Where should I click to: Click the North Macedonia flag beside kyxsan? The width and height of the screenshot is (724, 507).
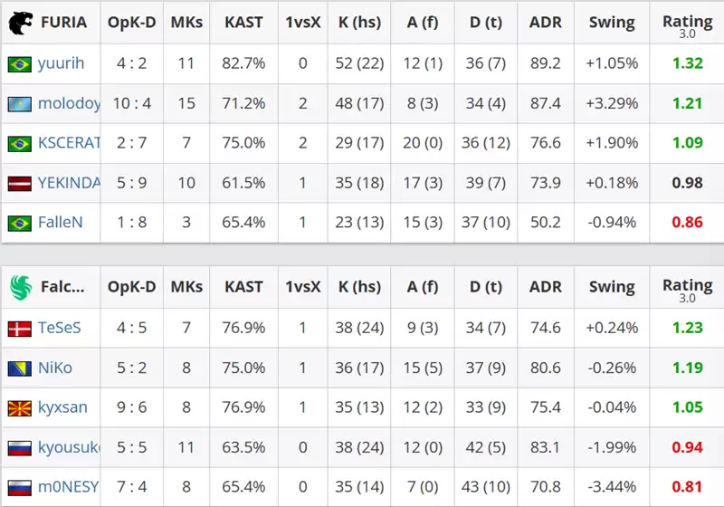19,407
